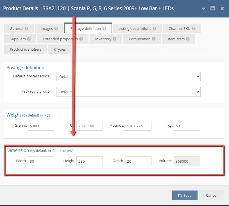Click help icon next to Images tab
Screen dimensions: 229x206
[56, 28]
